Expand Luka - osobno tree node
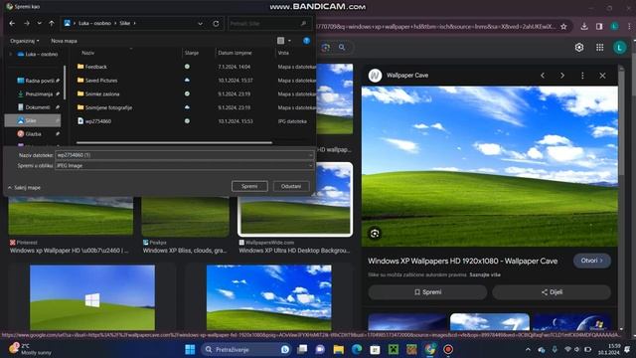636x358 pixels. click(x=11, y=54)
